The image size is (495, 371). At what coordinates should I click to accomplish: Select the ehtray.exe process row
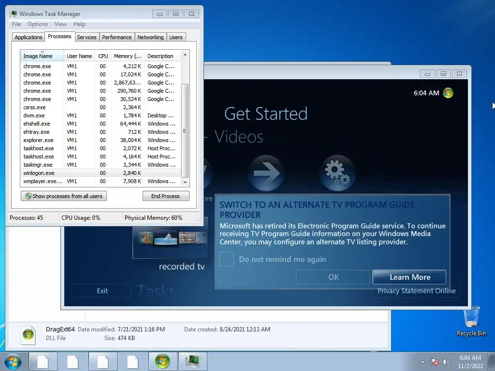pyautogui.click(x=101, y=132)
